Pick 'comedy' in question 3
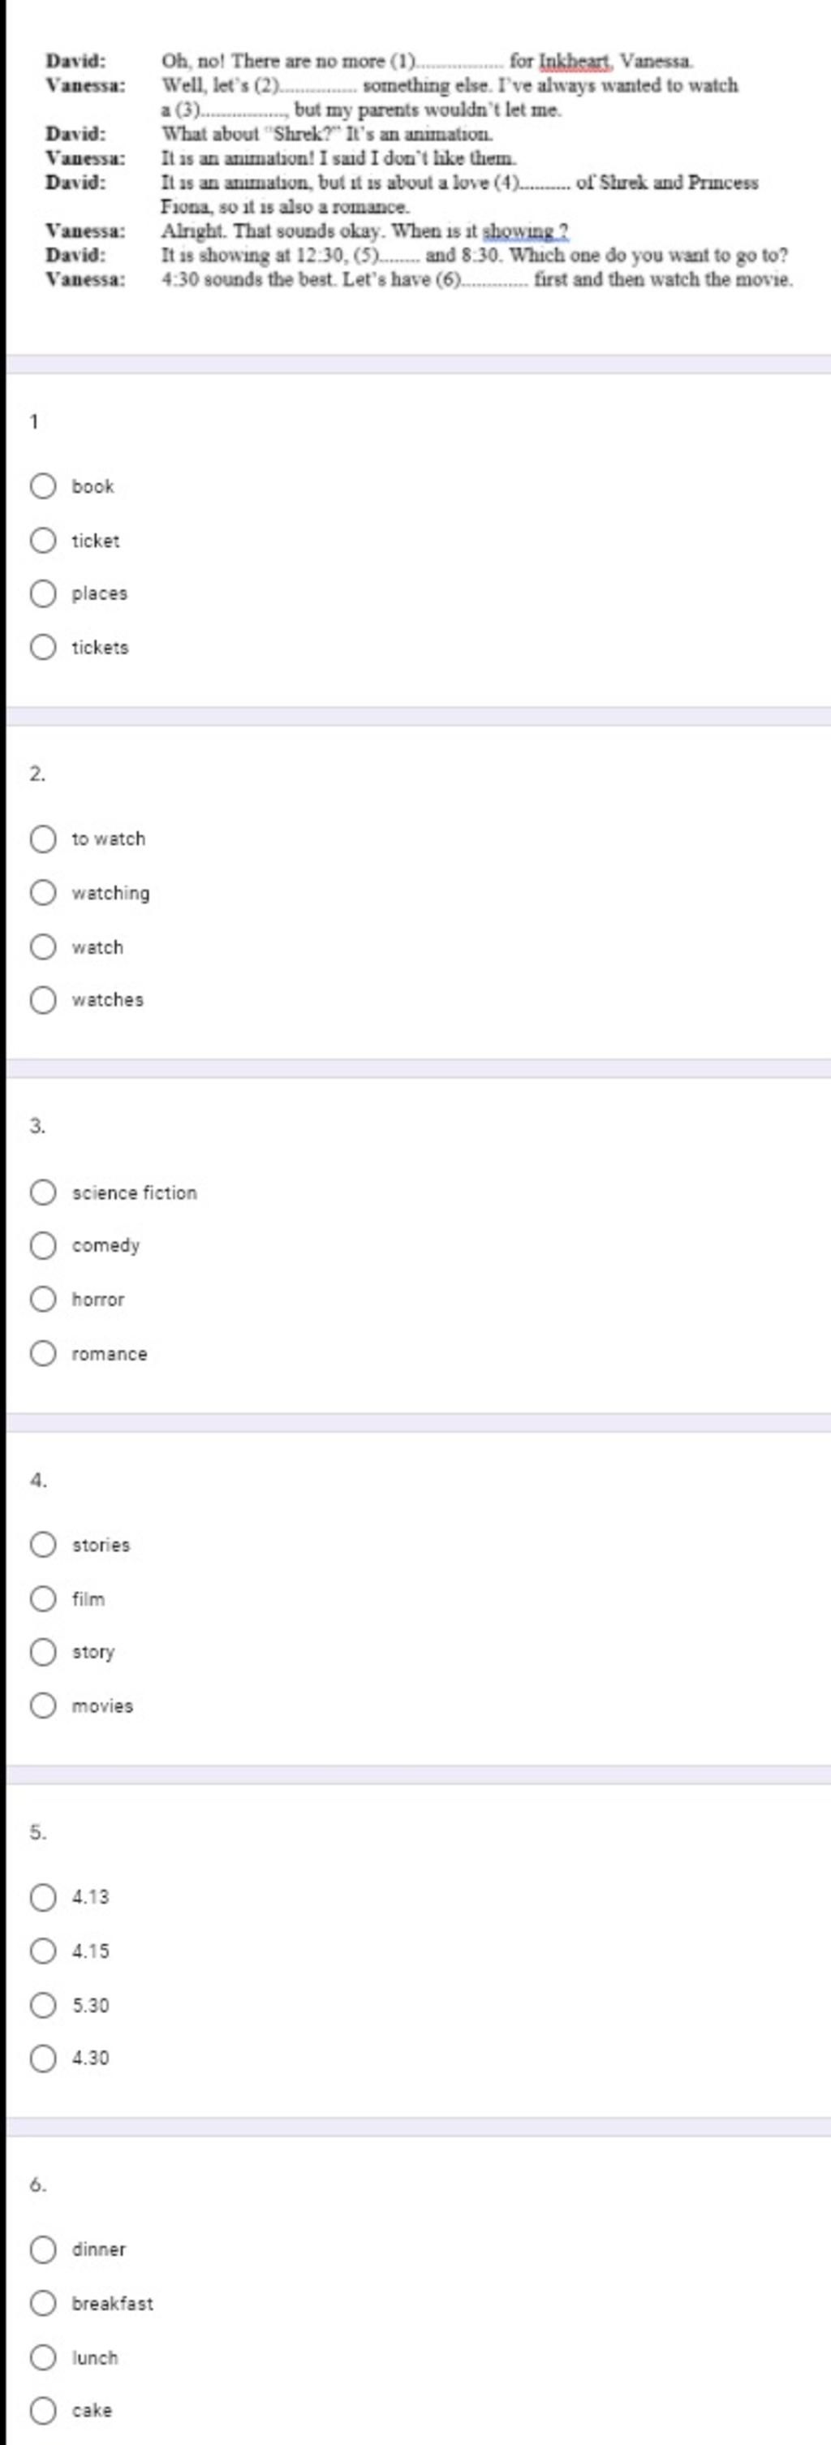The height and width of the screenshot is (2445, 831). 43,1245
